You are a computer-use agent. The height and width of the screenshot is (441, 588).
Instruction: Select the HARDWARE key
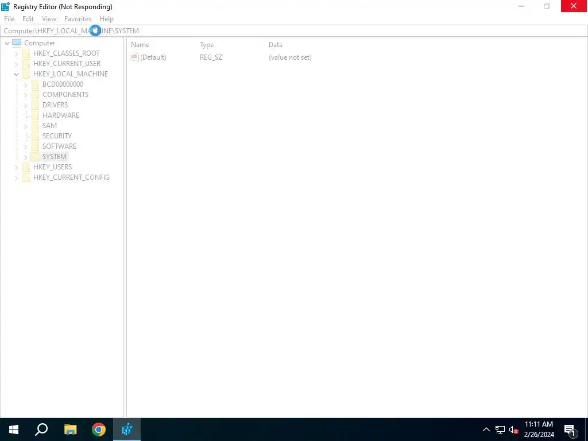61,115
